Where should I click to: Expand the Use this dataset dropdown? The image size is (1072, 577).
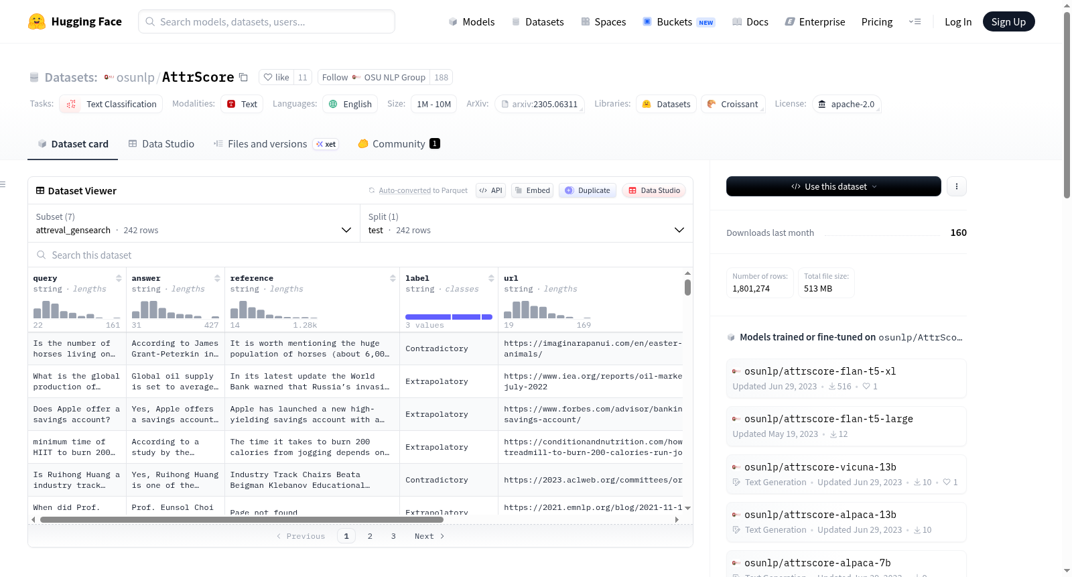(833, 186)
